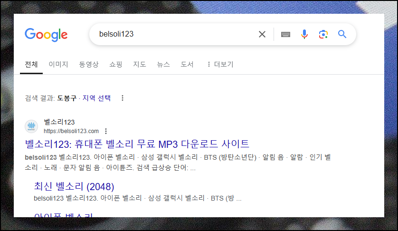
Task: Submit search with the magnifier icon
Action: [x=342, y=34]
